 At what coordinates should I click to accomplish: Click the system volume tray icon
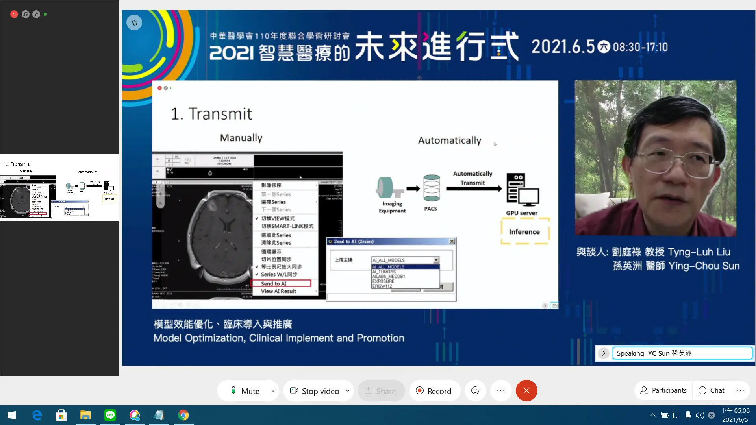(700, 415)
